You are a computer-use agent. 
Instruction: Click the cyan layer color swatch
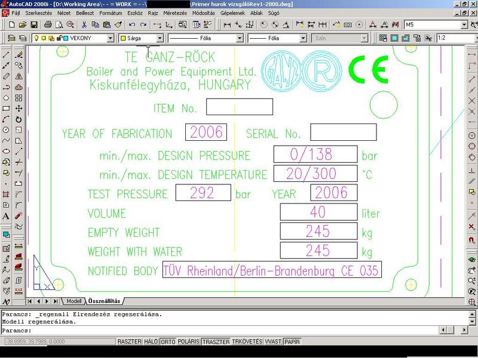(66, 38)
